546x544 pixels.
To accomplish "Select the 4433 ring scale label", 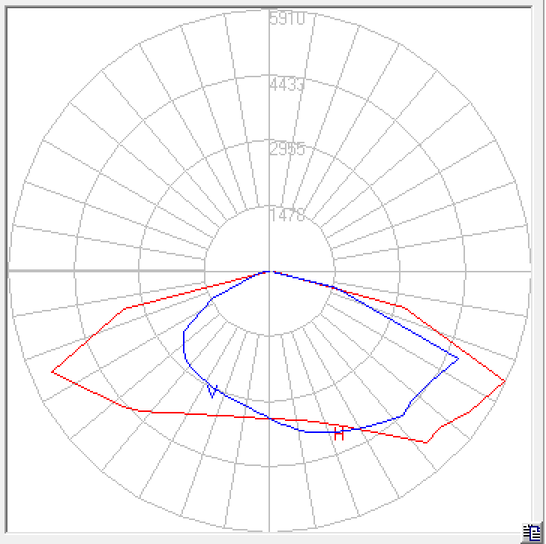I will (287, 85).
